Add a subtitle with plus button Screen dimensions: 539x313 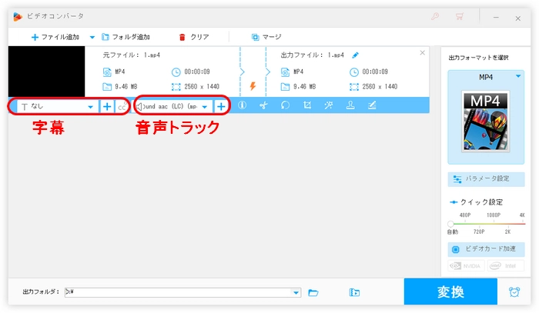pos(107,106)
